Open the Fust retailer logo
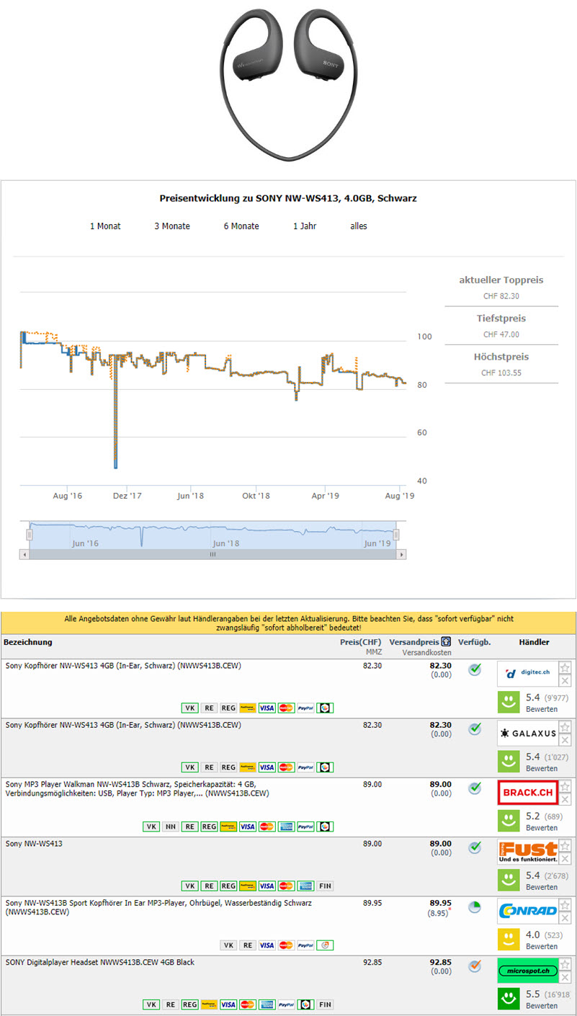Image resolution: width=577 pixels, height=1016 pixels. coord(527,852)
